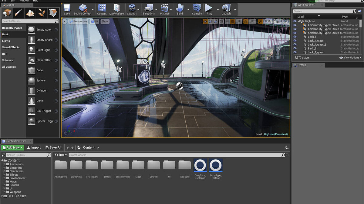Click the Search Assets field
364x204 pixels.
click(177, 155)
